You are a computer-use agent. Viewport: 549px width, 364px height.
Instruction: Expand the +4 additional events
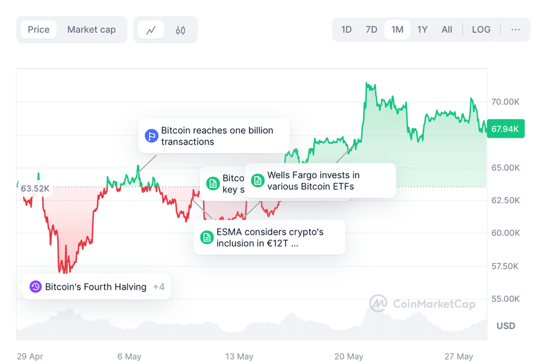pyautogui.click(x=159, y=287)
